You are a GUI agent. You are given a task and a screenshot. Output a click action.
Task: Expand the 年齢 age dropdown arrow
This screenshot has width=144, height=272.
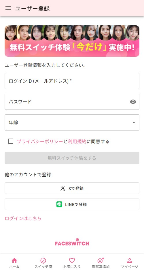(x=134, y=122)
